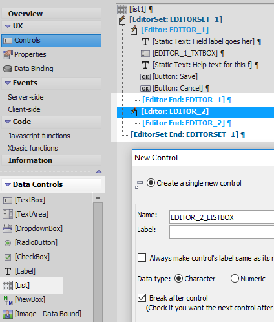Viewport: 274px width, 322px height.
Task: Collapse the Data Controls panel
Action: click(8, 184)
